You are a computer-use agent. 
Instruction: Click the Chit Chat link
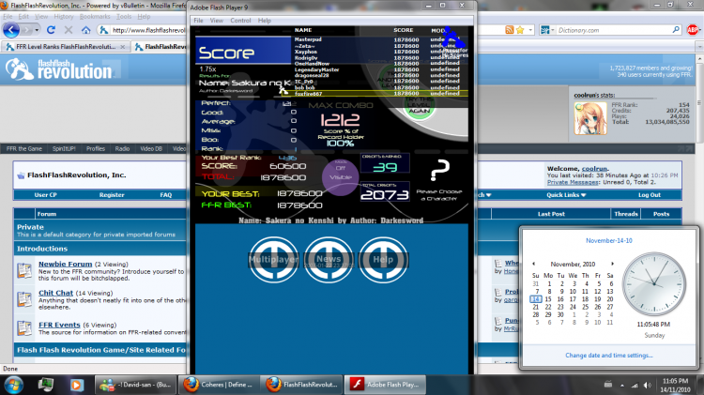click(x=55, y=293)
